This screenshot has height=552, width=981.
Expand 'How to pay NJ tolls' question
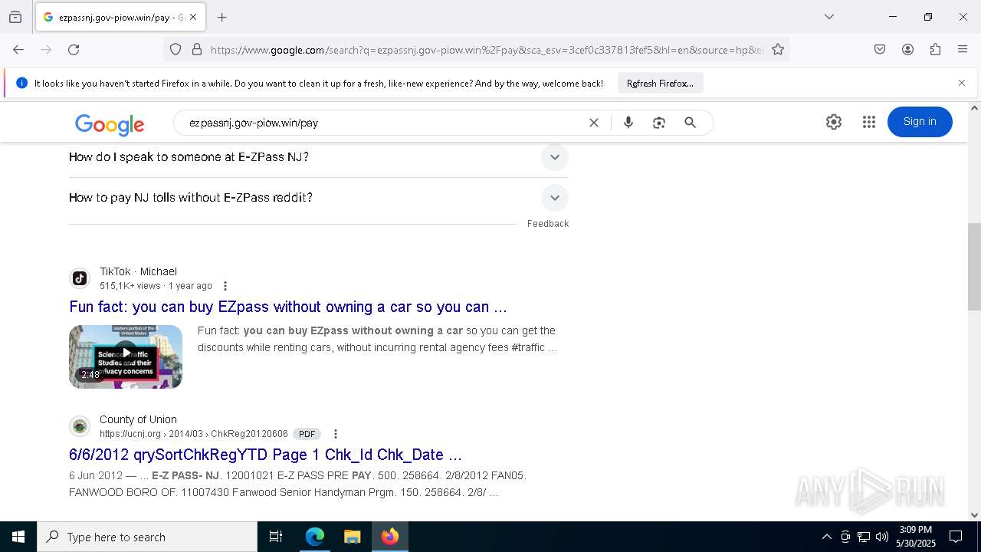tap(319, 198)
